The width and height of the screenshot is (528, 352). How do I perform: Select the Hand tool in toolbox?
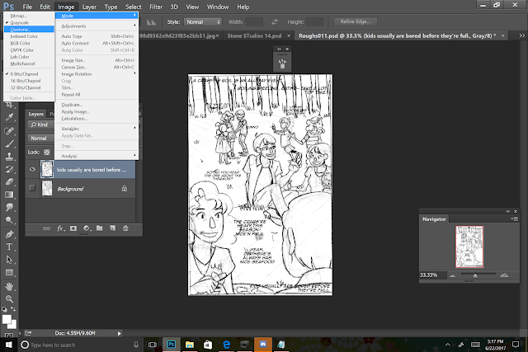coord(9,286)
